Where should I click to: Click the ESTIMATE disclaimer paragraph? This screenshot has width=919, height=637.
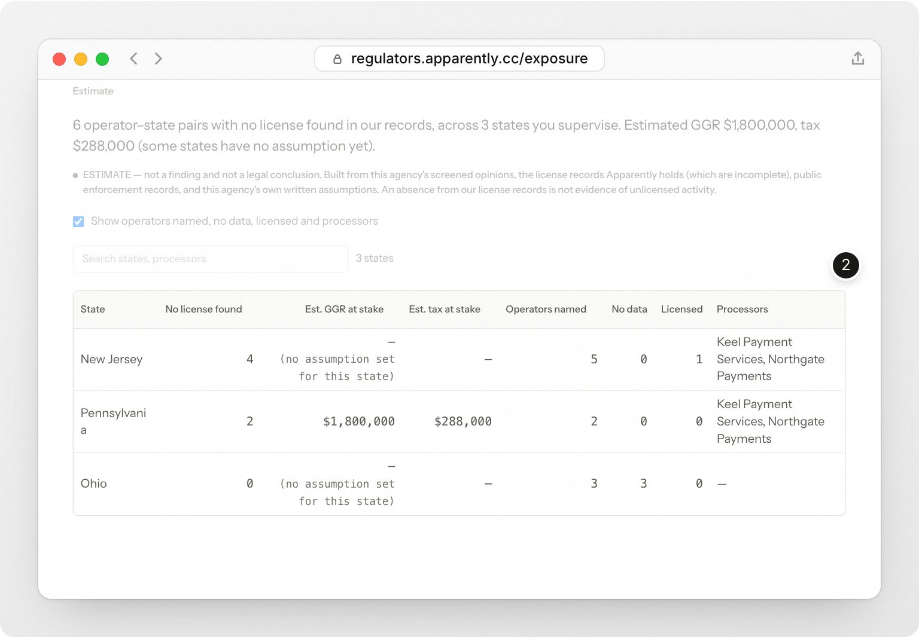coord(452,182)
